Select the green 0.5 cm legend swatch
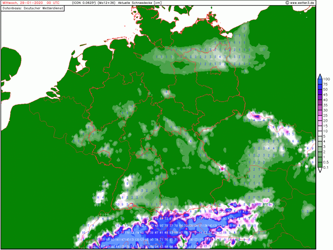The height and width of the screenshot is (250, 333). 320,160
